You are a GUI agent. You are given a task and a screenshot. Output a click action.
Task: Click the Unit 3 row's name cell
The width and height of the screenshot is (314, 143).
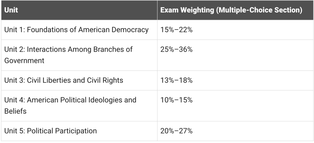(x=63, y=80)
